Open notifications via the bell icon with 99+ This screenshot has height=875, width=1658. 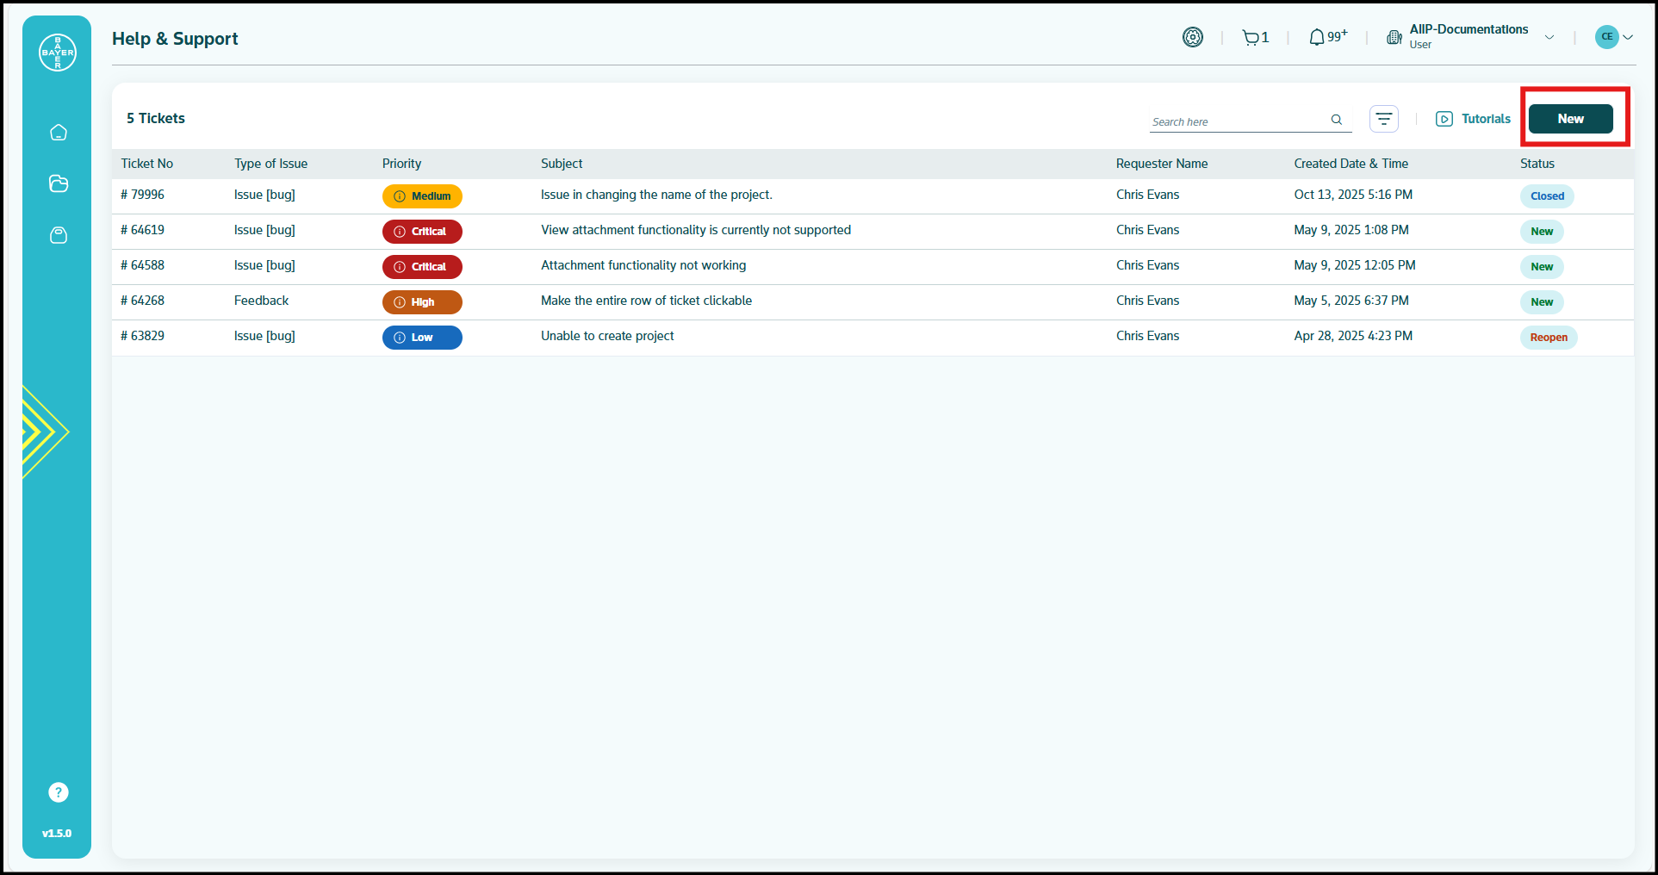tap(1318, 37)
